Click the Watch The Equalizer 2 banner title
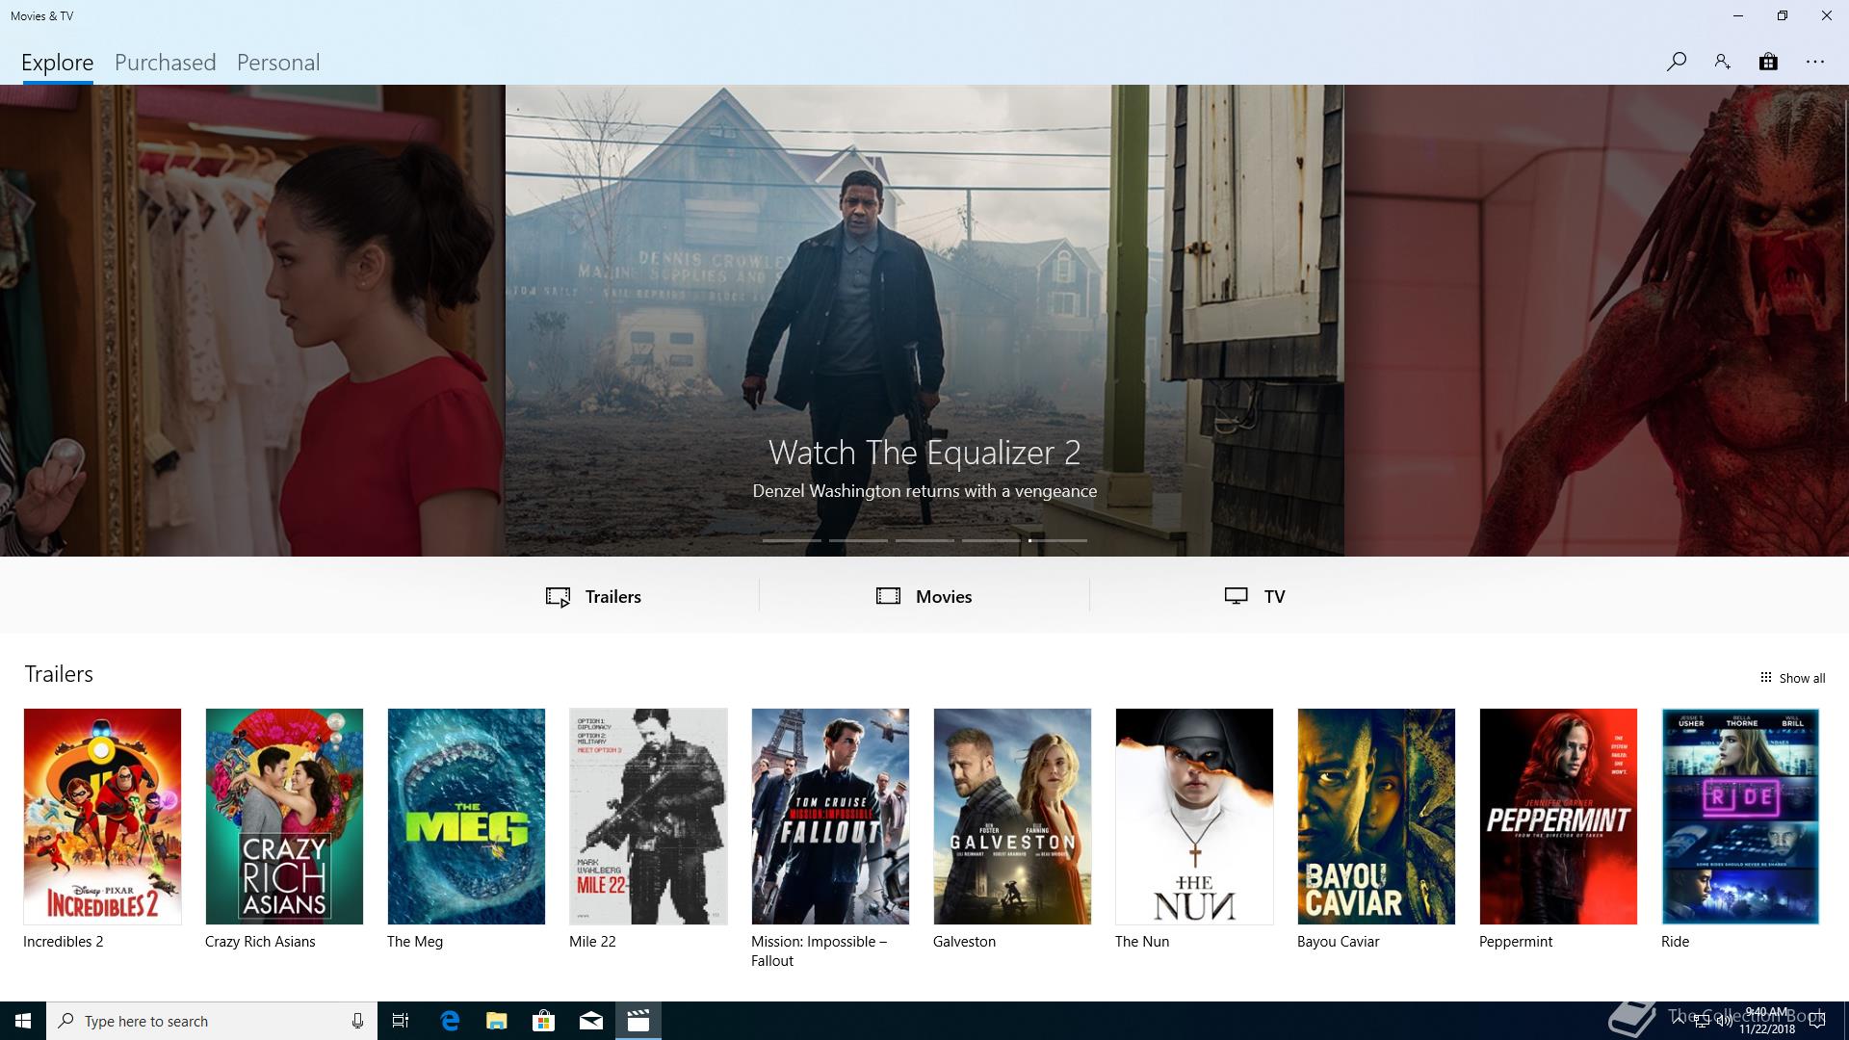 (924, 453)
